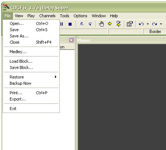Open the Play menu
This screenshot has height=150, width=166.
[31, 16]
